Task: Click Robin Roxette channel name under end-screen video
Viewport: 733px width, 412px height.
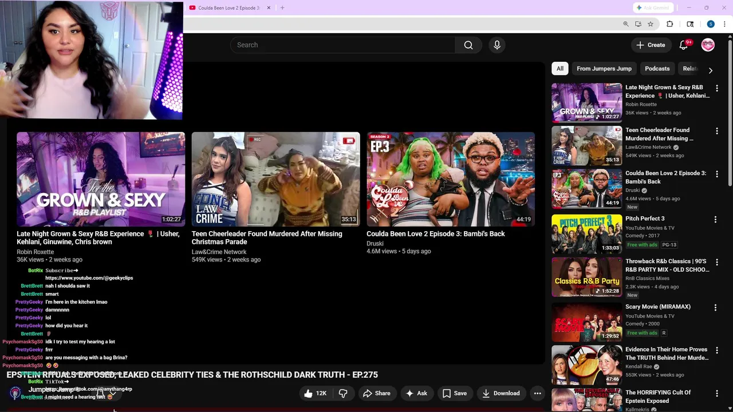Action: click(36, 252)
